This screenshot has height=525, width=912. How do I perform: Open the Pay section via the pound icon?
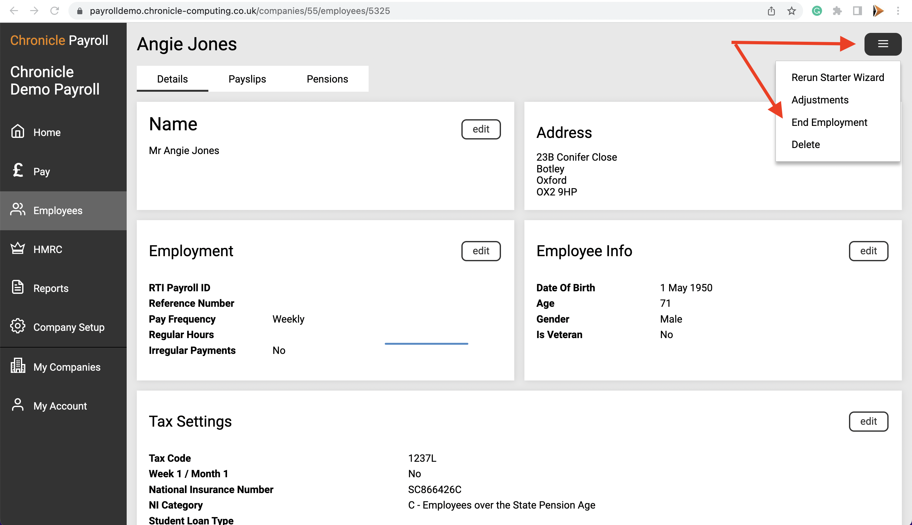18,171
